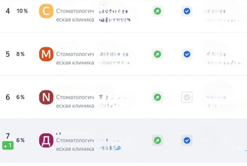Select the 8 % share value
247x166 pixels.
coord(20,54)
